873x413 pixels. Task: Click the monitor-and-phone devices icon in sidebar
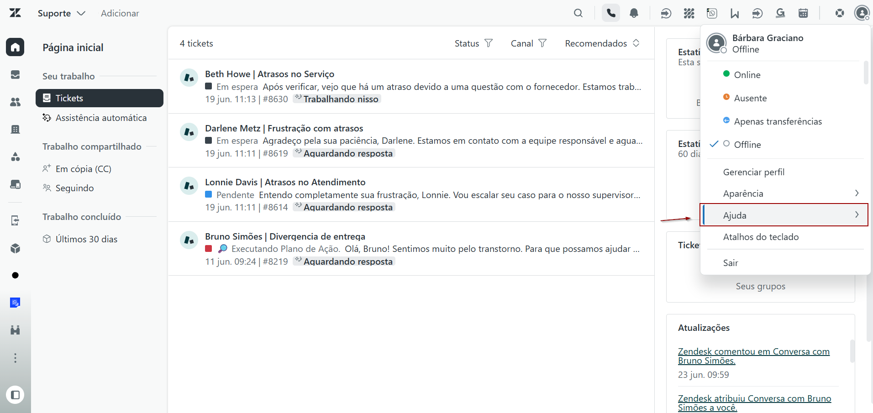click(x=15, y=184)
